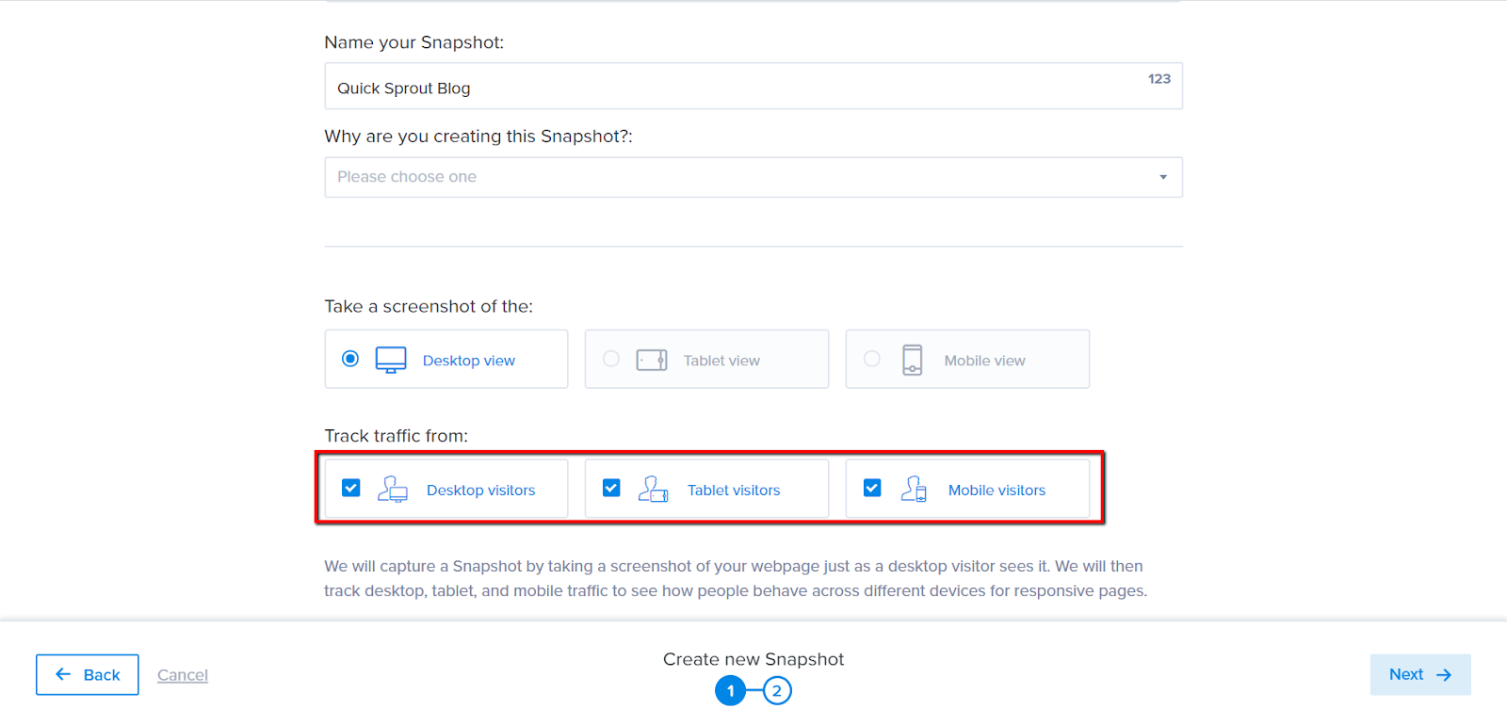This screenshot has height=725, width=1507.
Task: Uncheck the Mobile visitors checkbox
Action: tap(872, 488)
